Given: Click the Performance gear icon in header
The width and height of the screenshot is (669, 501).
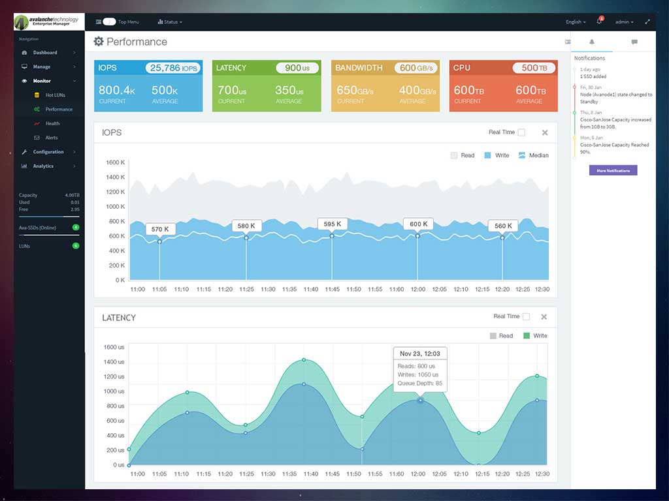Looking at the screenshot, I should tap(99, 41).
